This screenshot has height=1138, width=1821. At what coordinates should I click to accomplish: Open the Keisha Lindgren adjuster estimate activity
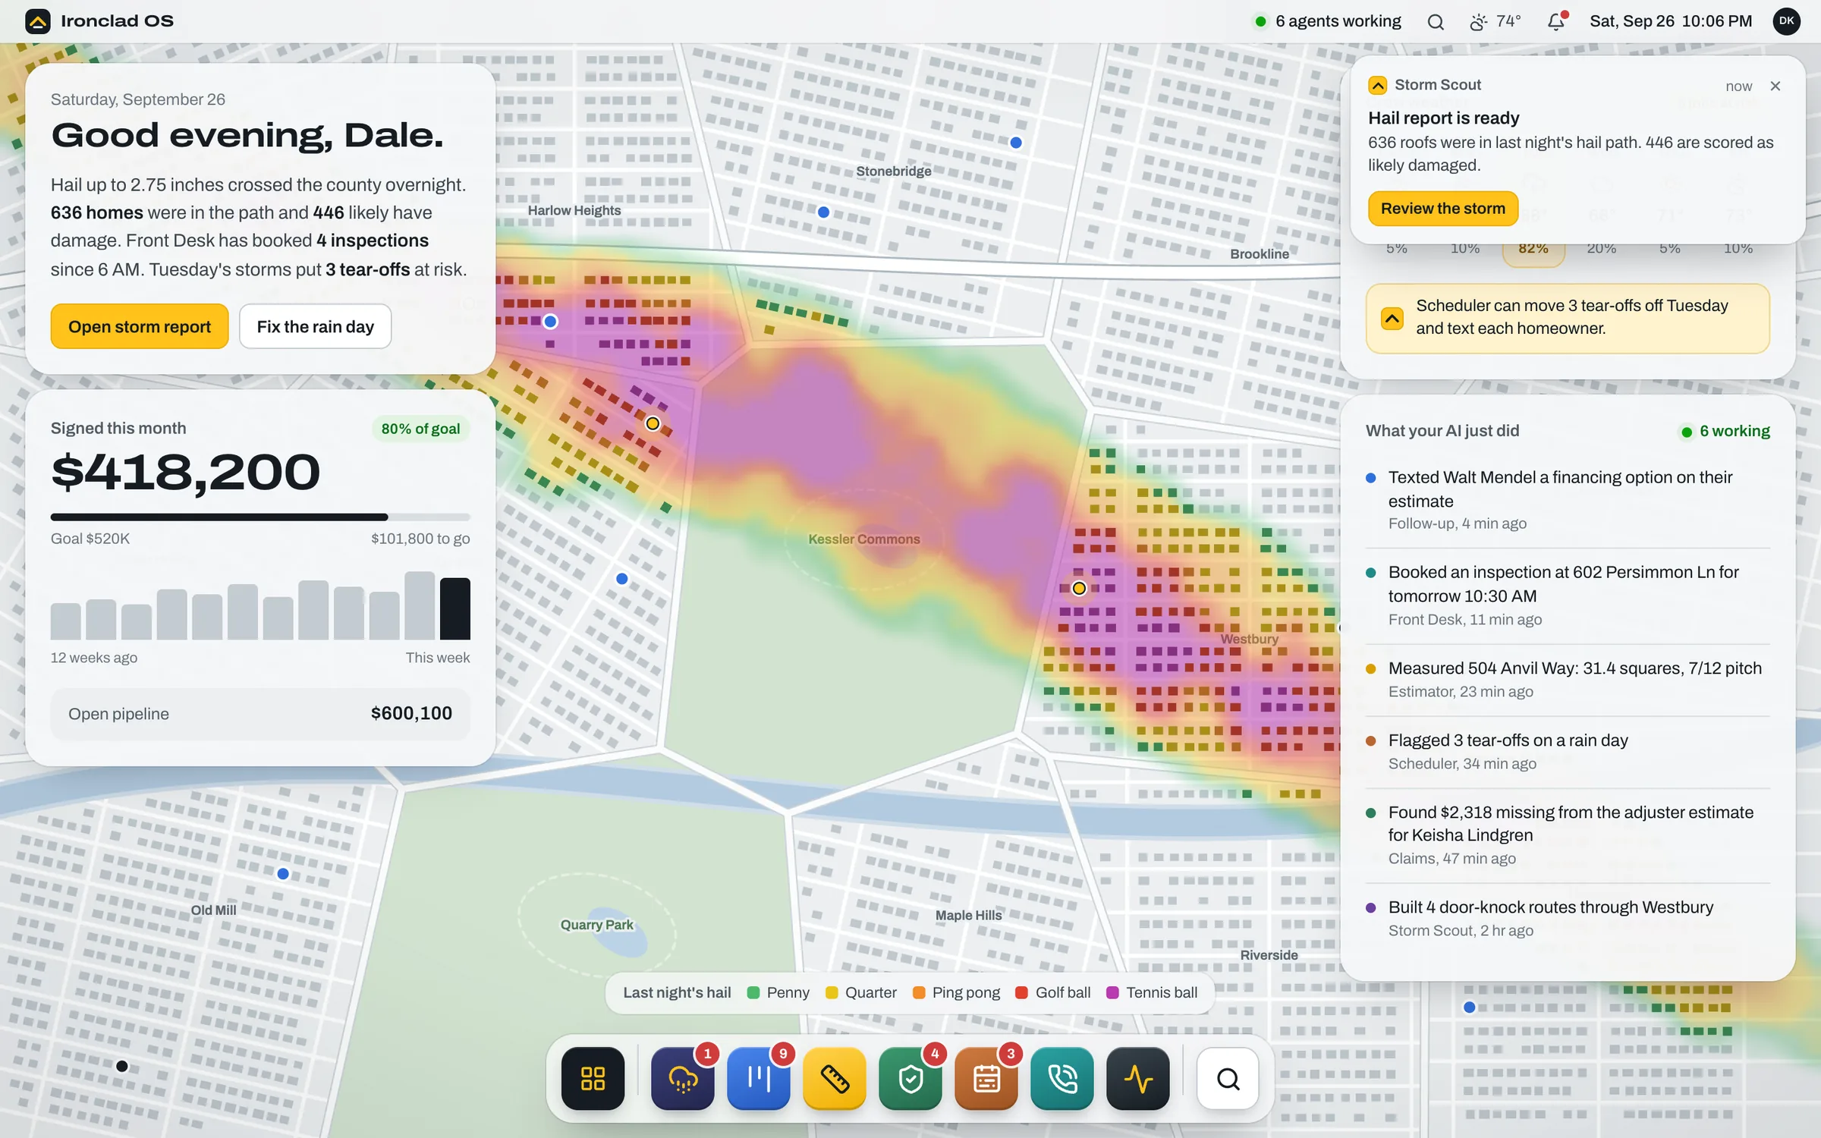1568,835
